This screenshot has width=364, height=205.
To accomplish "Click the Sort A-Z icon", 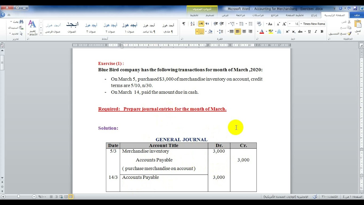I will [x=193, y=24].
